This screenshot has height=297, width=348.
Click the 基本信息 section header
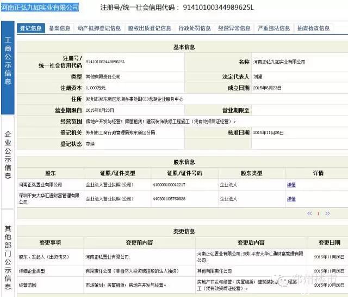point(184,47)
